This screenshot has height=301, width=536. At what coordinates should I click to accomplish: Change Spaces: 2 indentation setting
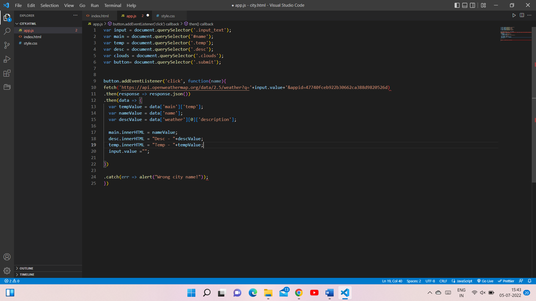pyautogui.click(x=414, y=281)
